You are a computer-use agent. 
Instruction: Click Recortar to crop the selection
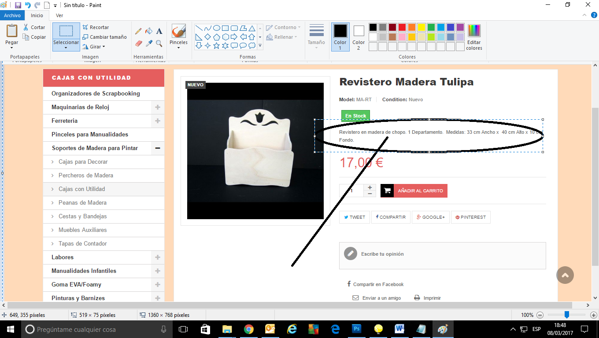click(x=96, y=27)
